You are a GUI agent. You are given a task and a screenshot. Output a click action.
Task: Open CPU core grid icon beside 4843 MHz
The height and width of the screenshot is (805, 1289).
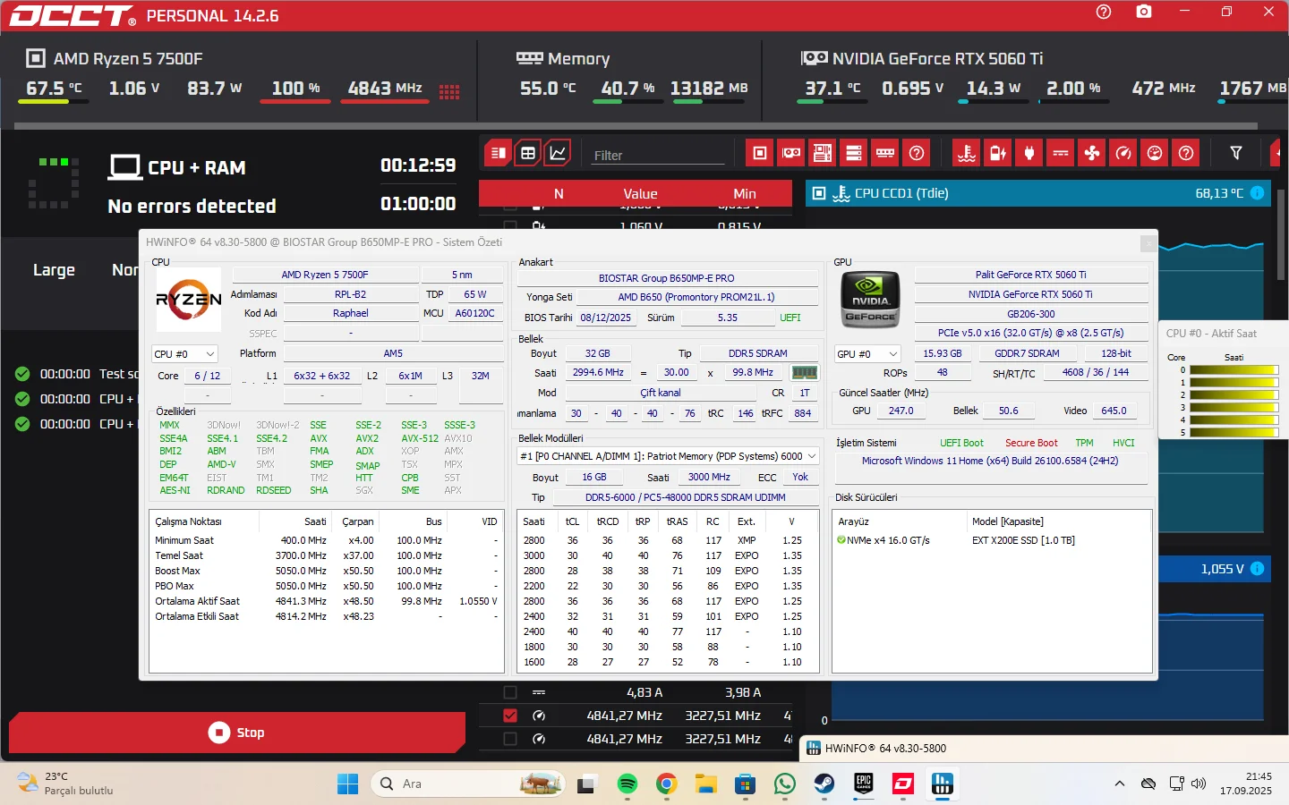point(449,91)
